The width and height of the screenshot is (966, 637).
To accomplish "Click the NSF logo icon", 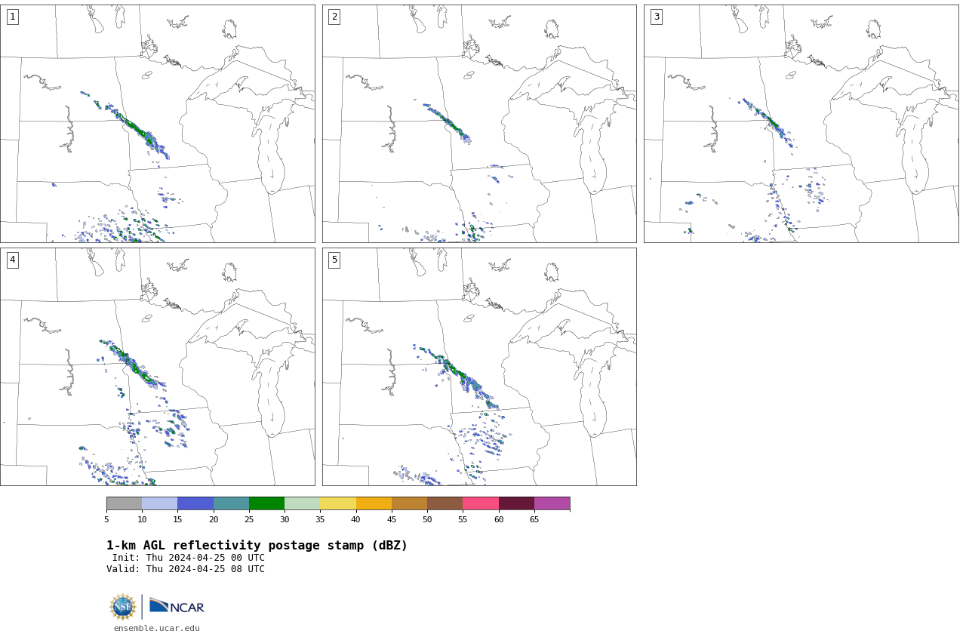I will (123, 607).
